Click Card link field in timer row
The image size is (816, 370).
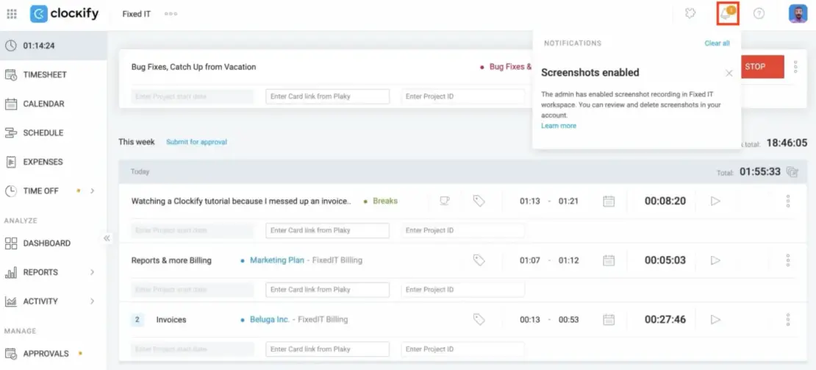tap(327, 96)
